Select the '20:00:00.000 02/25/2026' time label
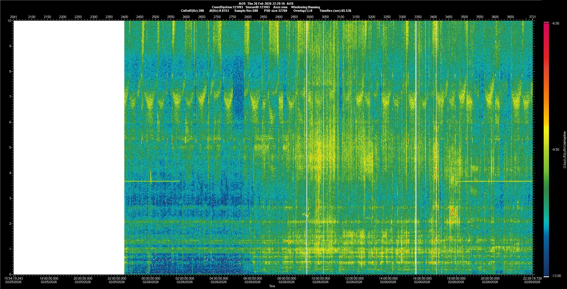 tap(83, 280)
